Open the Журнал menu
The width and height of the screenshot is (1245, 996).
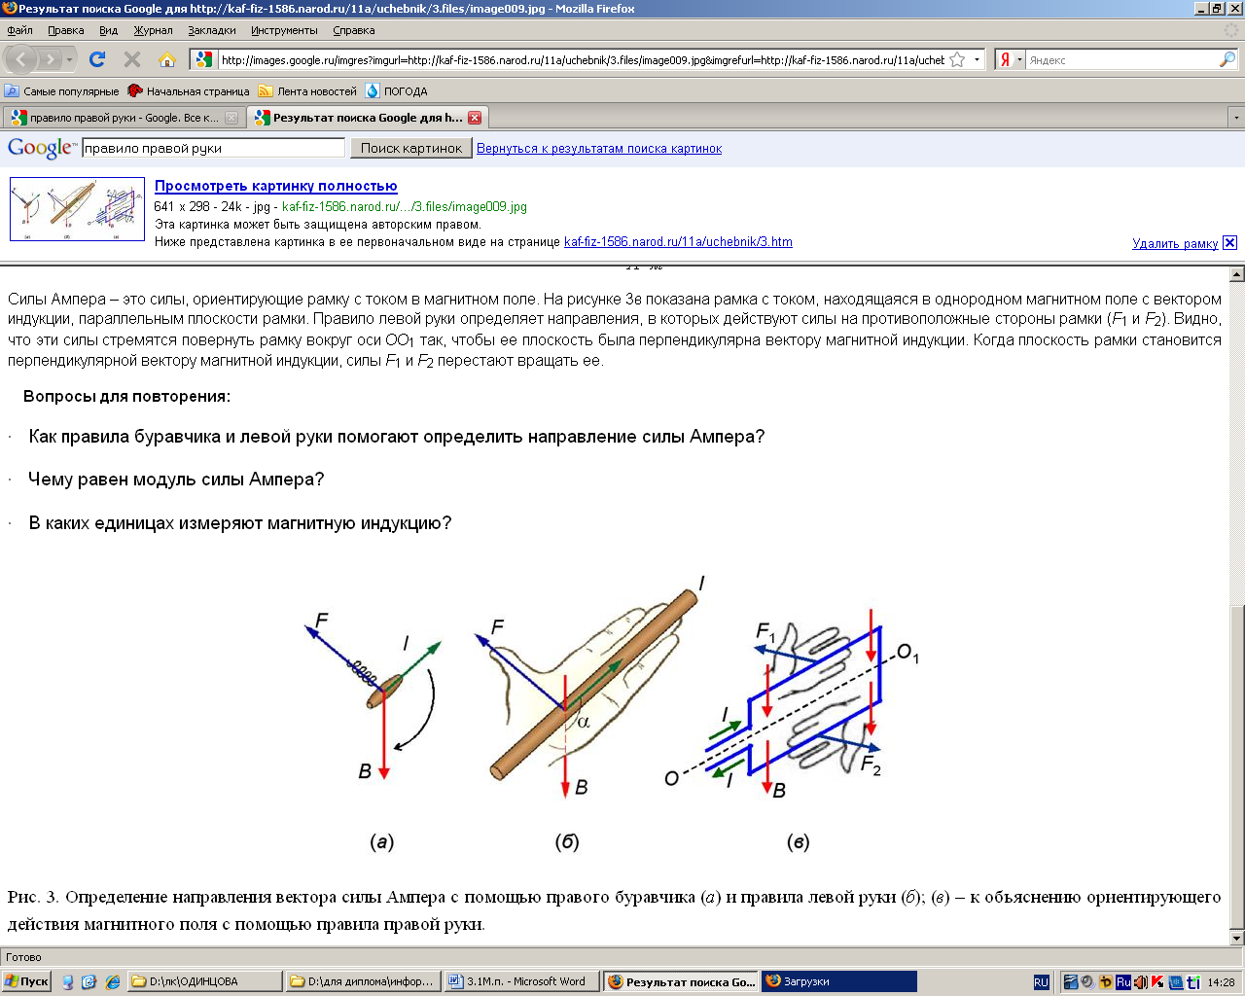point(153,30)
